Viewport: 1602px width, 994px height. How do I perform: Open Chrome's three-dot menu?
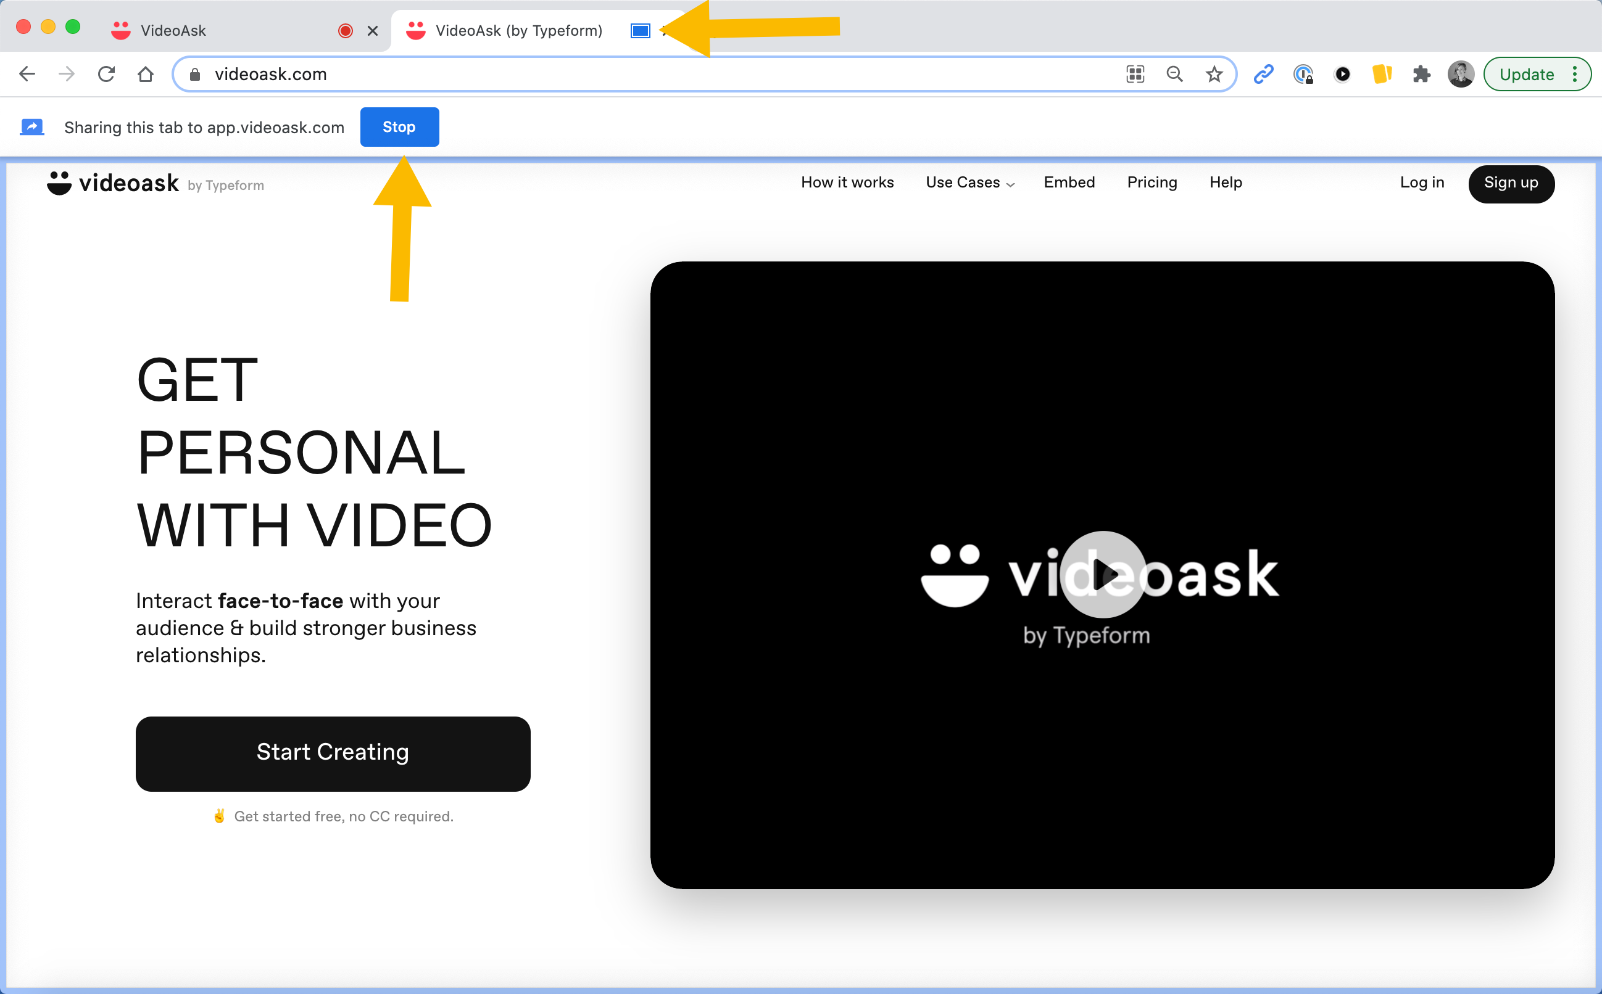click(x=1575, y=74)
